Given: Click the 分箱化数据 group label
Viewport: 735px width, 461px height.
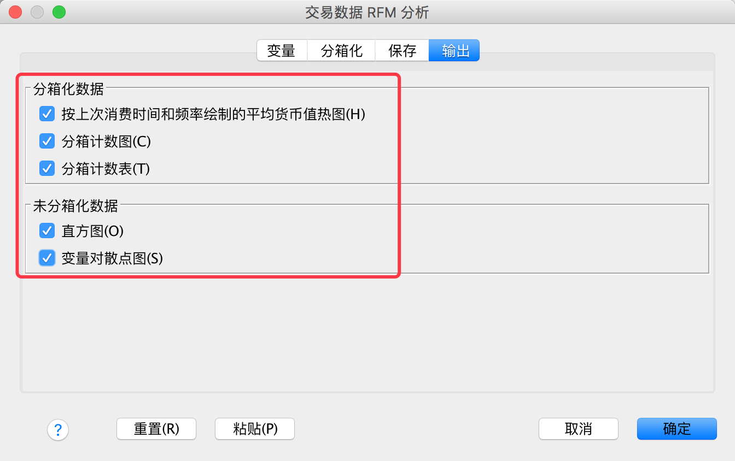Looking at the screenshot, I should 68,89.
